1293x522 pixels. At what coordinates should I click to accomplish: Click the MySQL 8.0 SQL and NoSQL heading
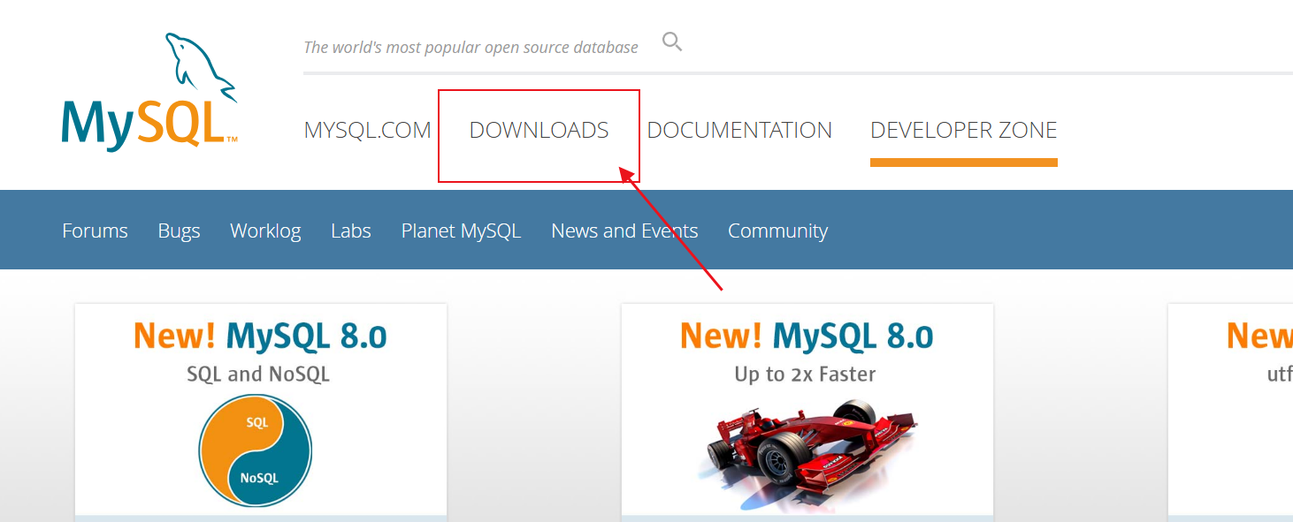click(260, 337)
